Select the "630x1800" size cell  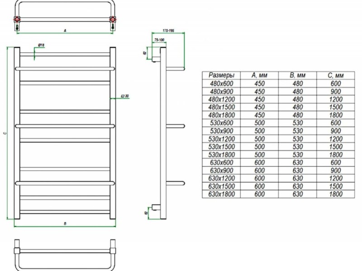[221, 194]
